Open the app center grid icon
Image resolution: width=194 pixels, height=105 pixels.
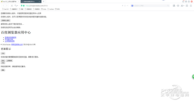(x=174, y=6)
